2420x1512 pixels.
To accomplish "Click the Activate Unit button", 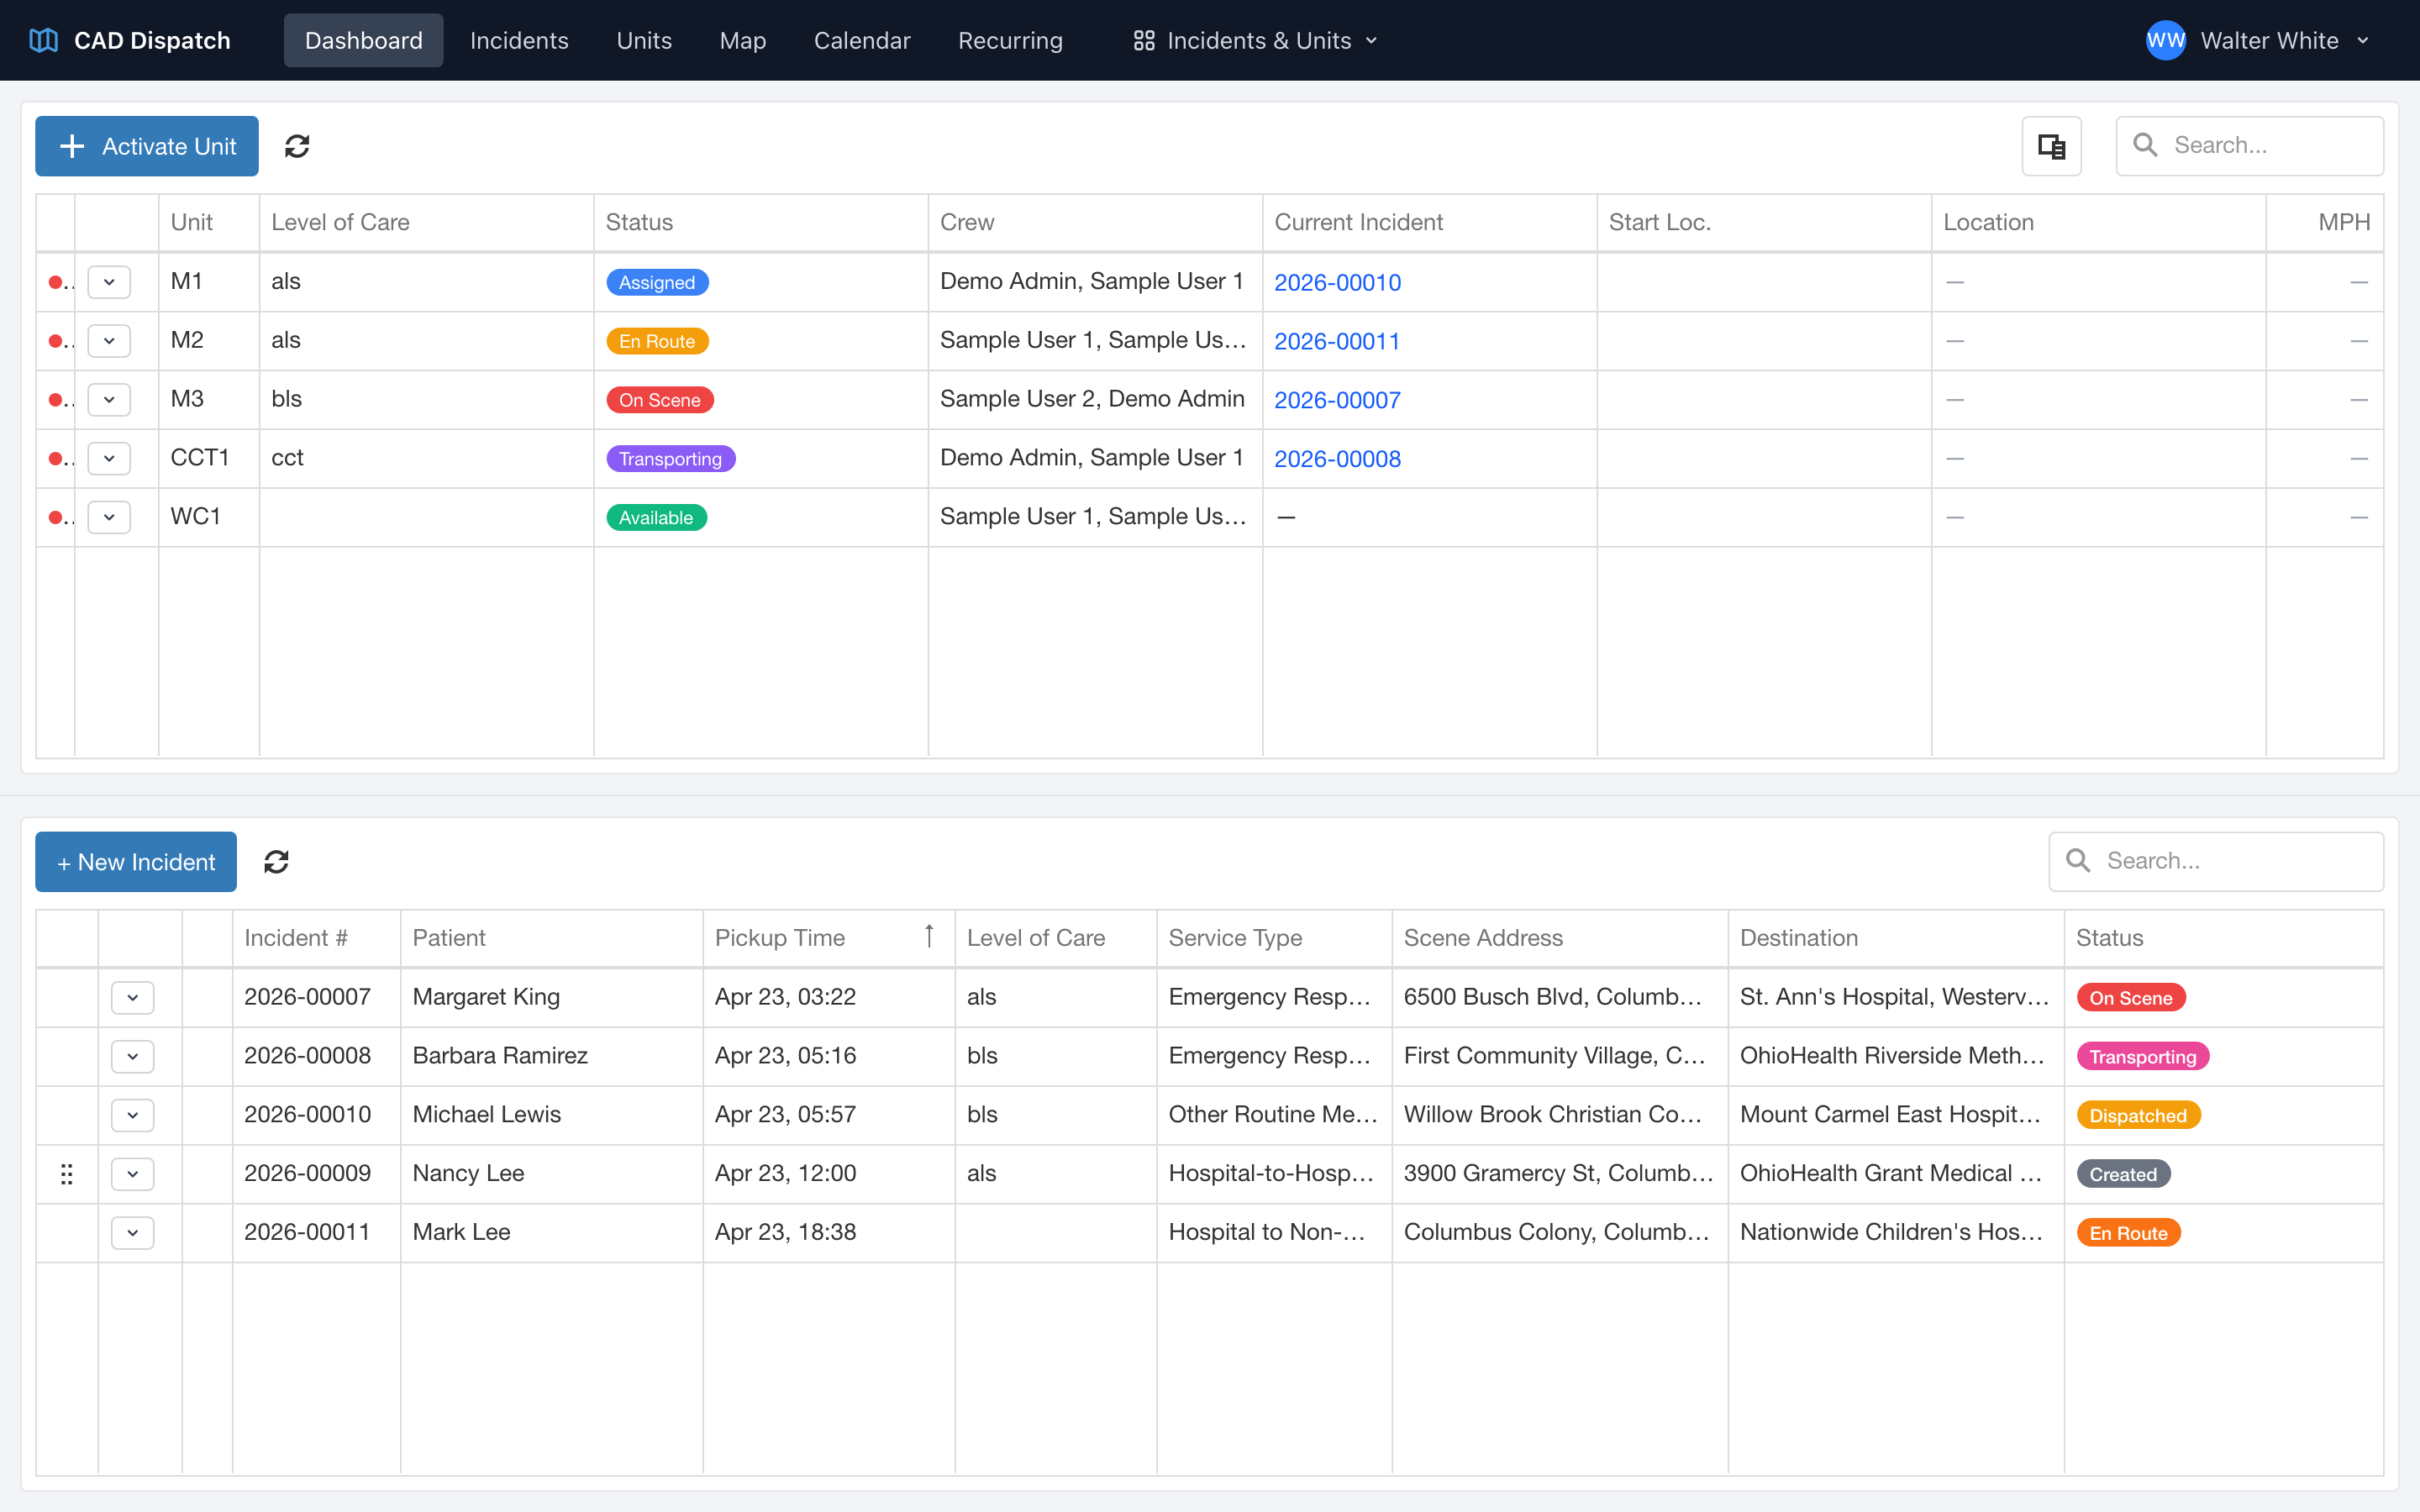I will click(147, 146).
